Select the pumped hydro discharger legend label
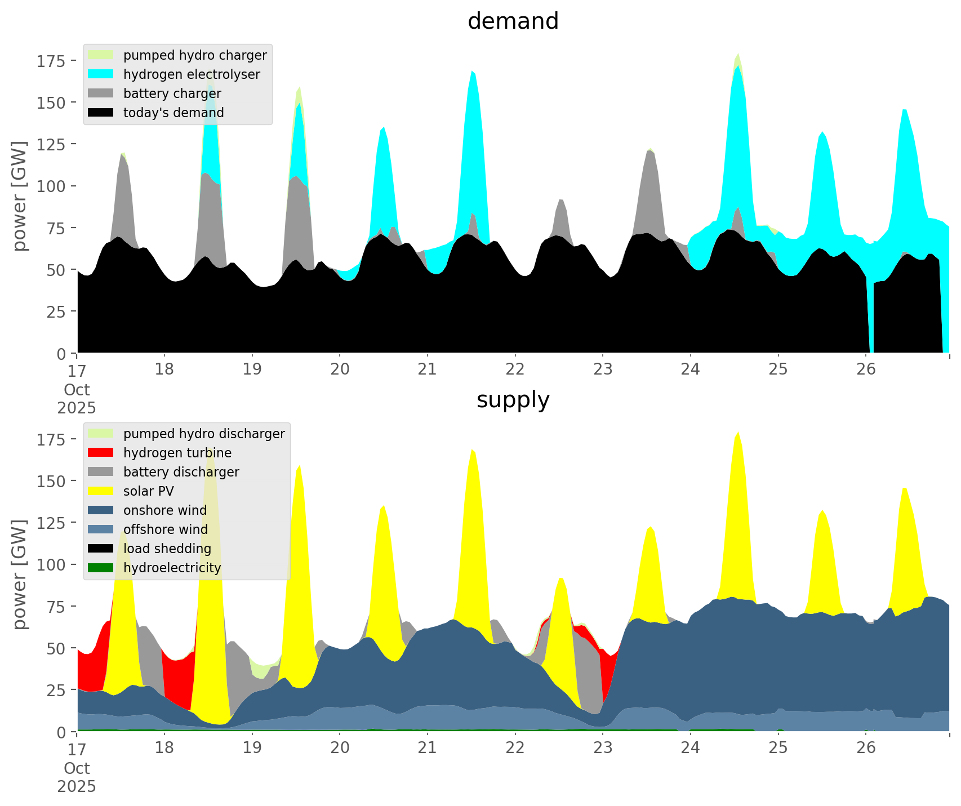Screen dimensions: 961x806 tap(204, 434)
